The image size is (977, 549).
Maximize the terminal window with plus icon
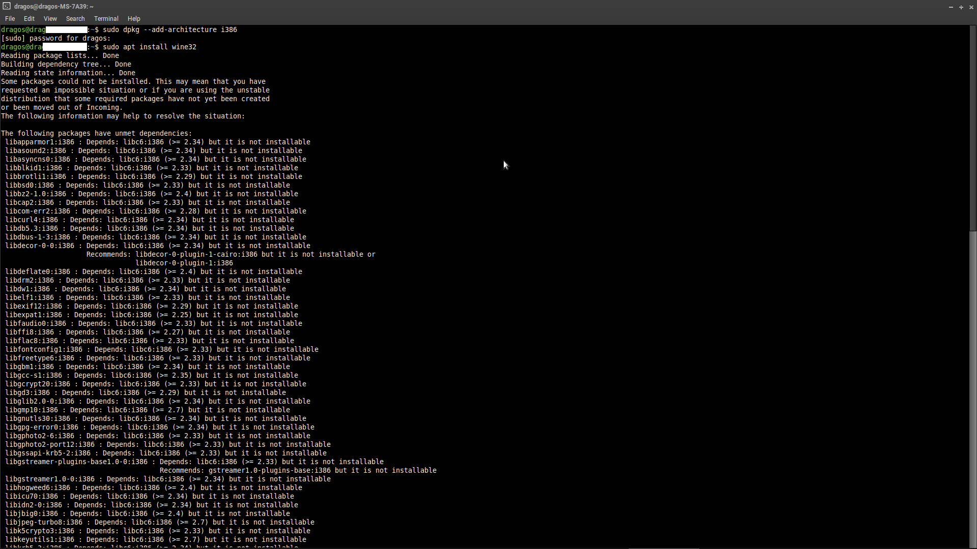[x=961, y=7]
